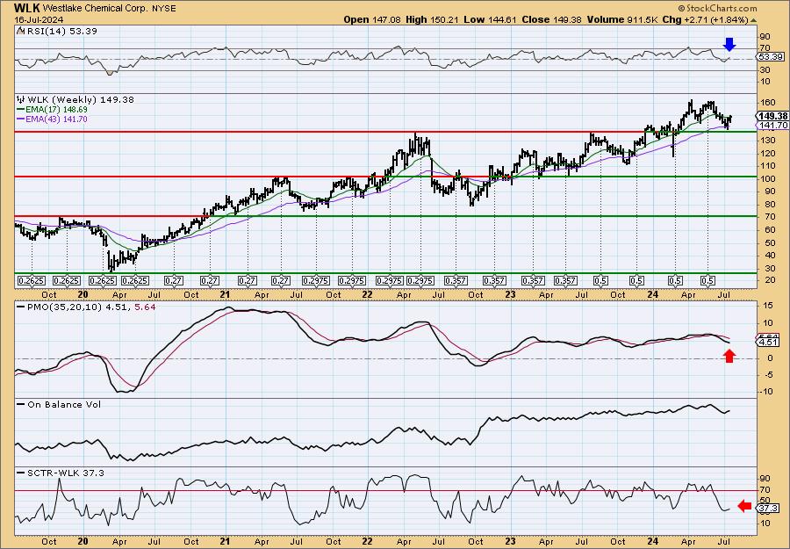Click the PMO(35,20,10) 4.51, 5.64 label
Screen dimensions: 790x549
(x=90, y=307)
